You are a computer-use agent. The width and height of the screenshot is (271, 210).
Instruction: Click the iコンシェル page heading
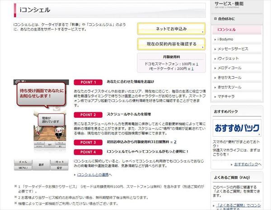point(35,10)
